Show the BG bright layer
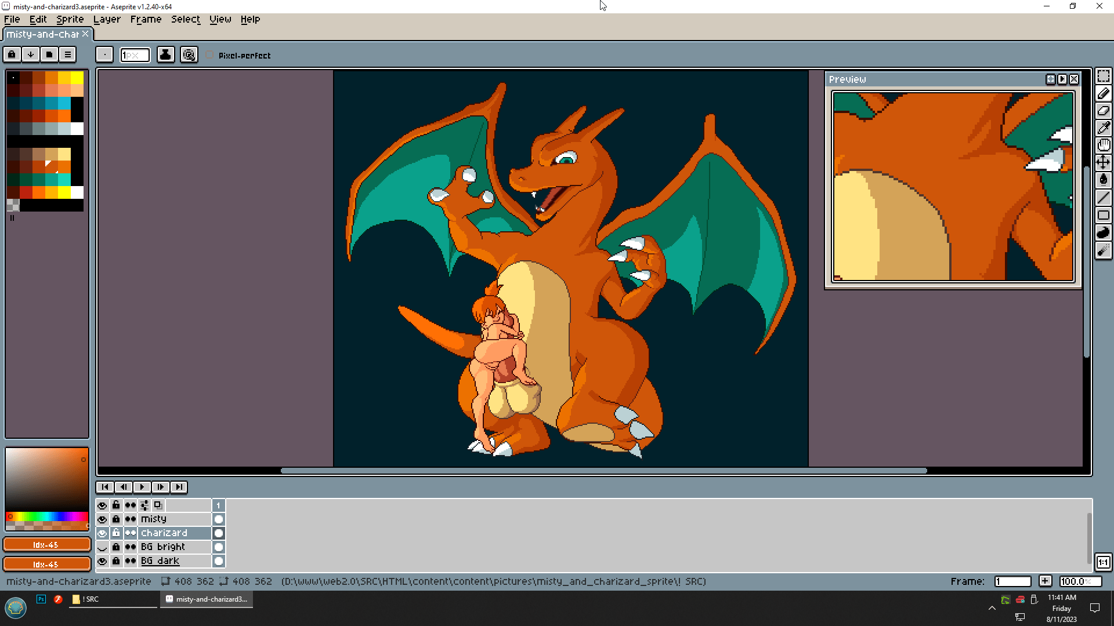The width and height of the screenshot is (1114, 626). pos(102,547)
